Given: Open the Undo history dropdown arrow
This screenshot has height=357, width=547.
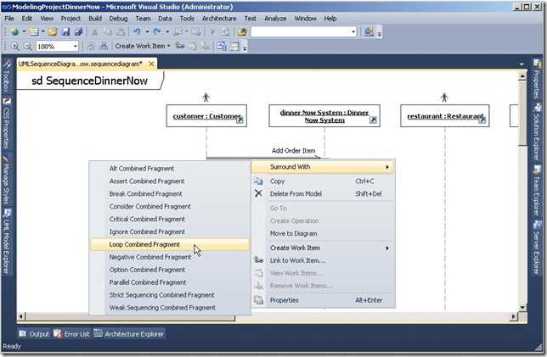Looking at the screenshot, I should pyautogui.click(x=147, y=32).
